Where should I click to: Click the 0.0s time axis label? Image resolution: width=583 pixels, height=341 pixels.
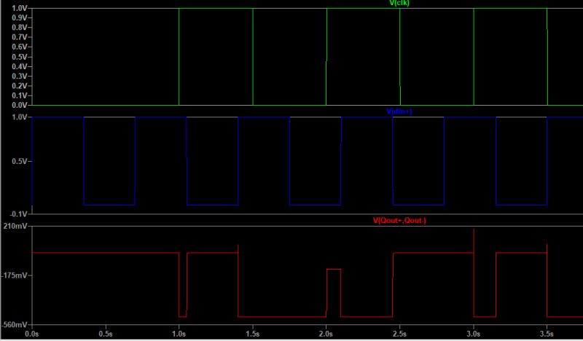point(32,334)
